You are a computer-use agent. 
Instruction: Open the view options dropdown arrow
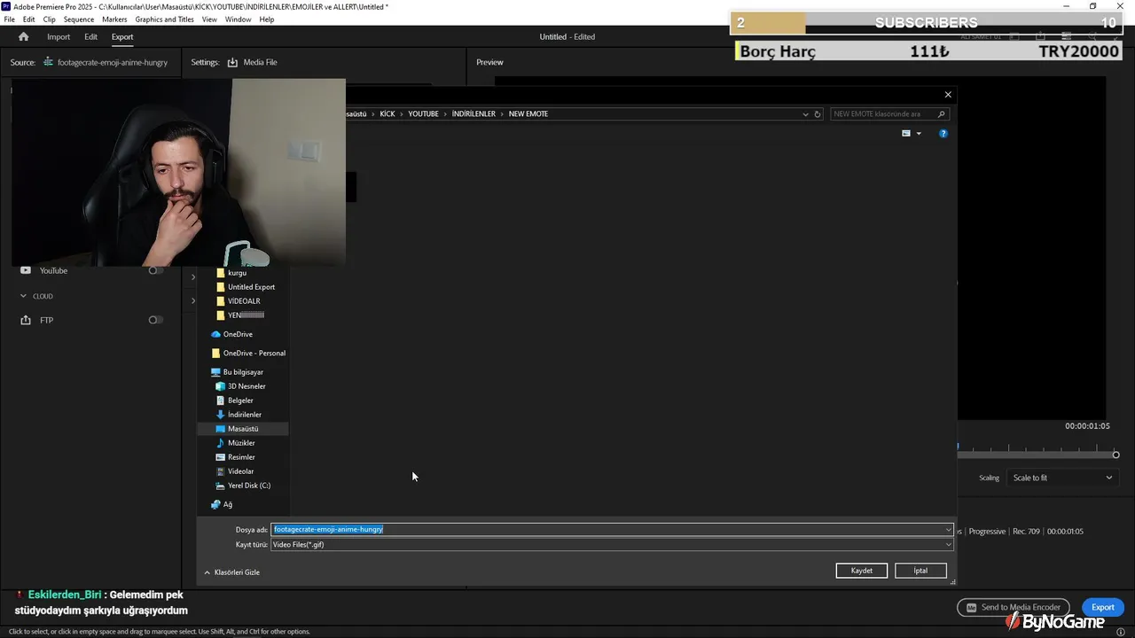click(x=919, y=133)
